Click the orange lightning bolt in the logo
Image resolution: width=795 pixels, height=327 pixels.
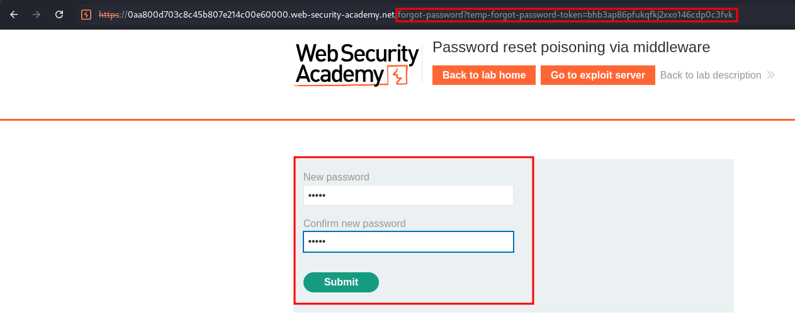pos(397,75)
